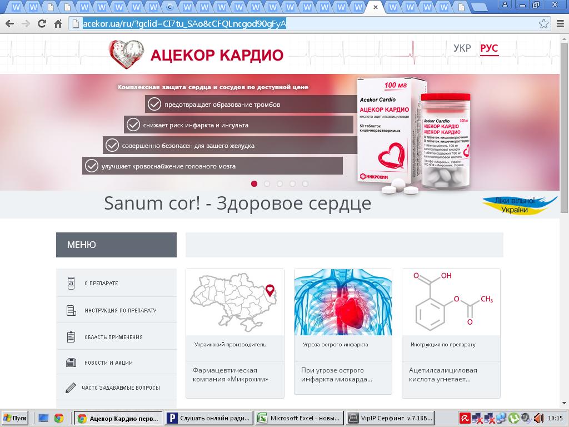Select Ацекор Кардио taskbar button
The height and width of the screenshot is (427, 569).
pos(118,418)
